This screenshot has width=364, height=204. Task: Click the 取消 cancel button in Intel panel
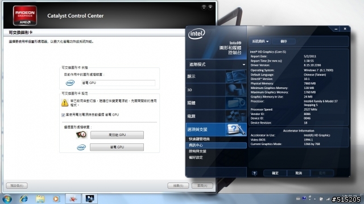click(x=299, y=173)
